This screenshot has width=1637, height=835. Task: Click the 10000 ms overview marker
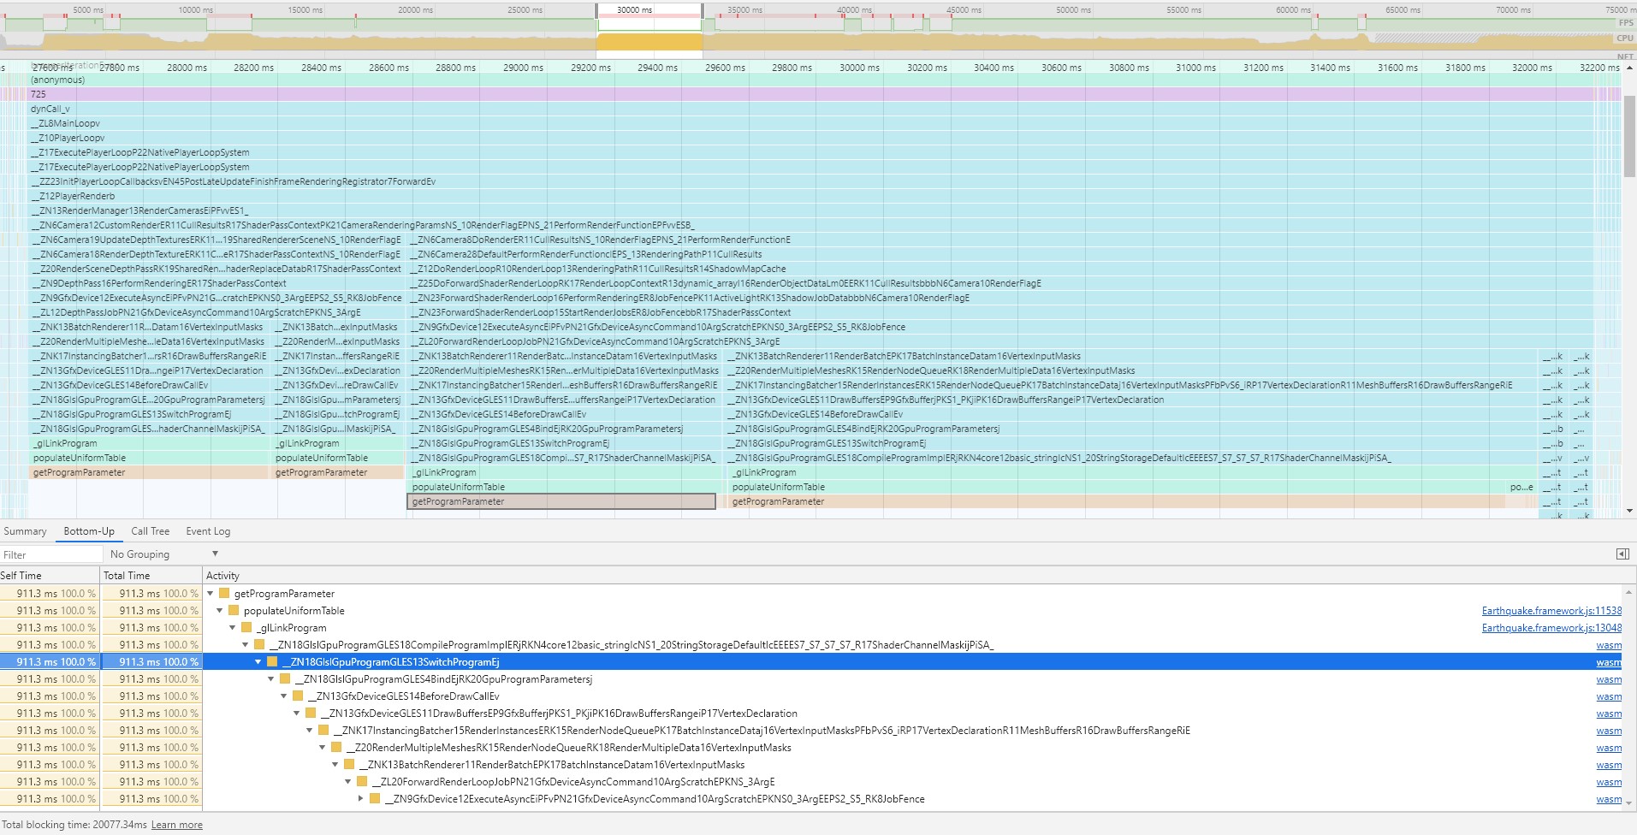point(197,9)
